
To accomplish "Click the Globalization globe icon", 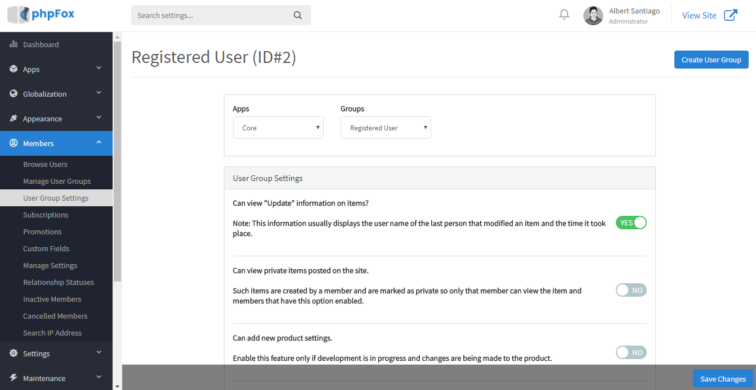I will [14, 94].
